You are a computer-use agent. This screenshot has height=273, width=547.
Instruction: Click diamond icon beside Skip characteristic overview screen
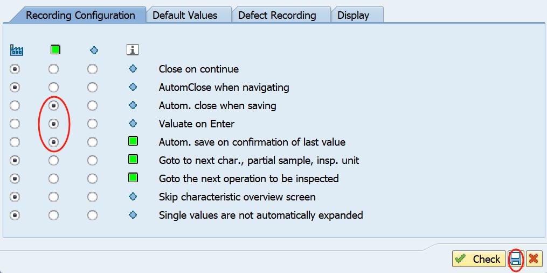click(133, 197)
